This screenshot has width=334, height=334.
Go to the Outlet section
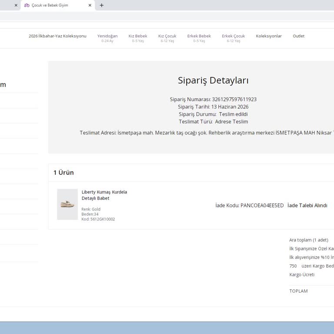(298, 36)
